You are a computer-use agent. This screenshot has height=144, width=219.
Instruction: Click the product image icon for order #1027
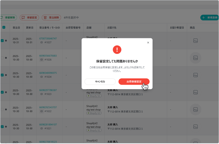pos(195,41)
